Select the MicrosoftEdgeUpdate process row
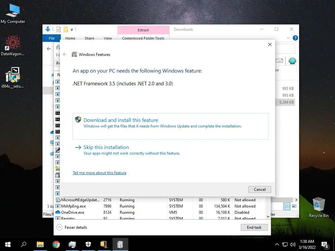 [x=160, y=200]
